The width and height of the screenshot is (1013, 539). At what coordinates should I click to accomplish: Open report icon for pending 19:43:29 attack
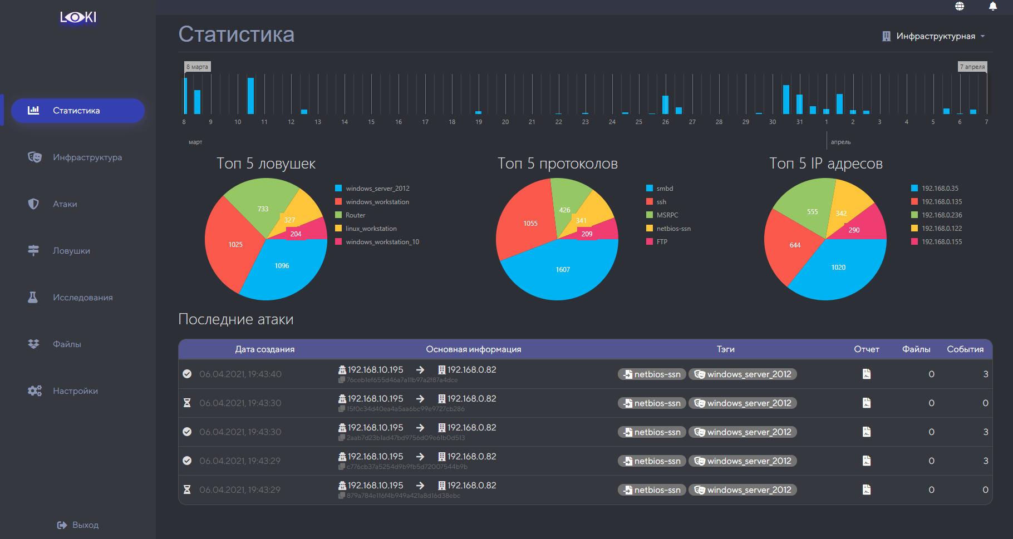(867, 489)
